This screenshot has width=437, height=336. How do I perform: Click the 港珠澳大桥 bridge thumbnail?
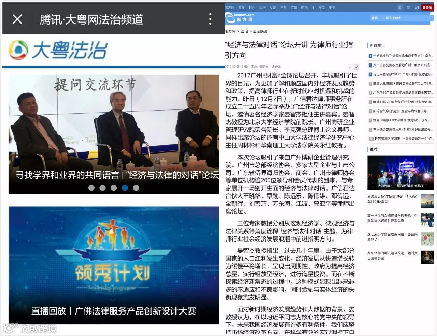427,201
